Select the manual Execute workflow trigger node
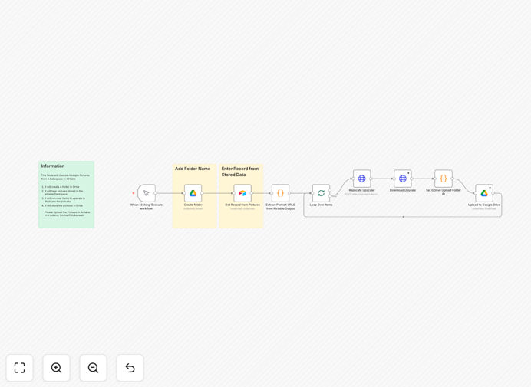Image resolution: width=531 pixels, height=387 pixels. (x=147, y=193)
